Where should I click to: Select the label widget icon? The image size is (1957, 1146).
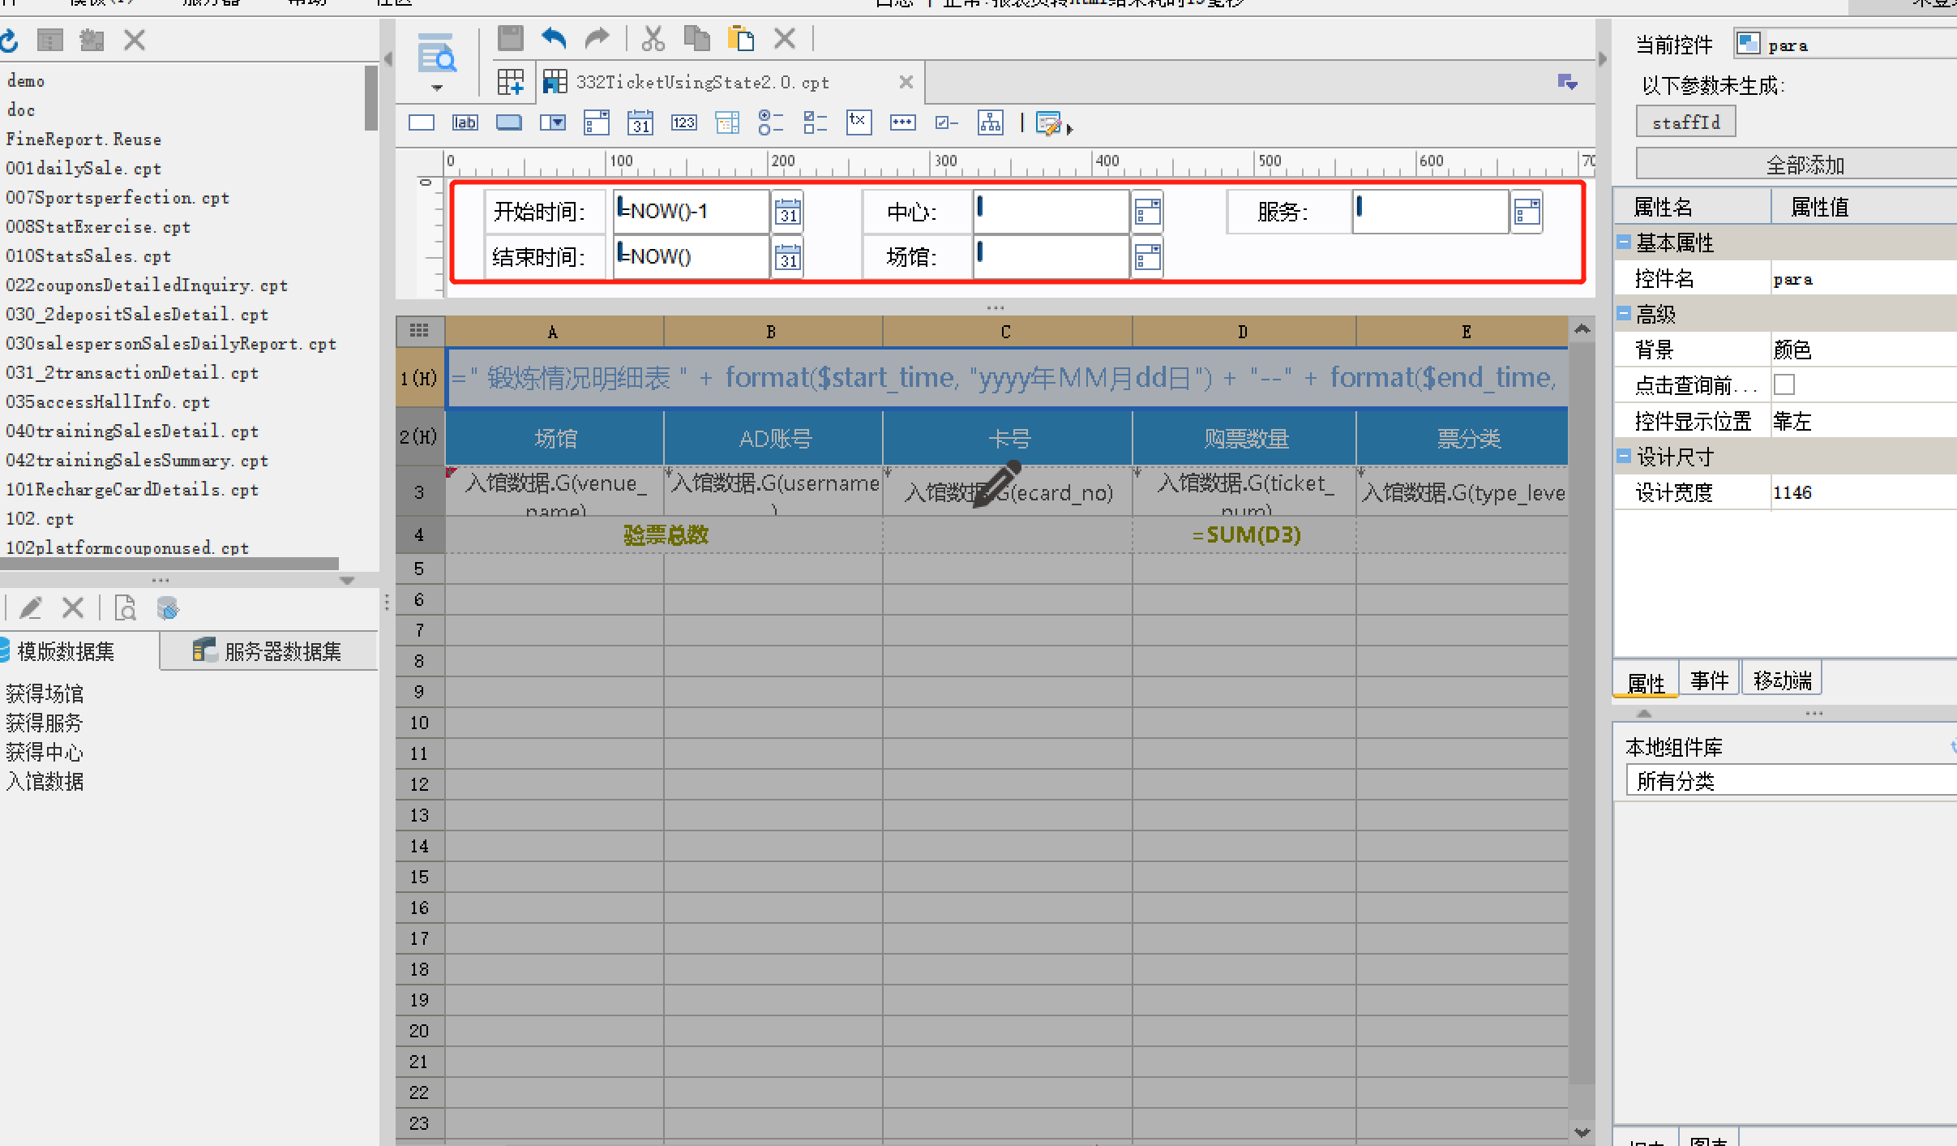click(465, 123)
